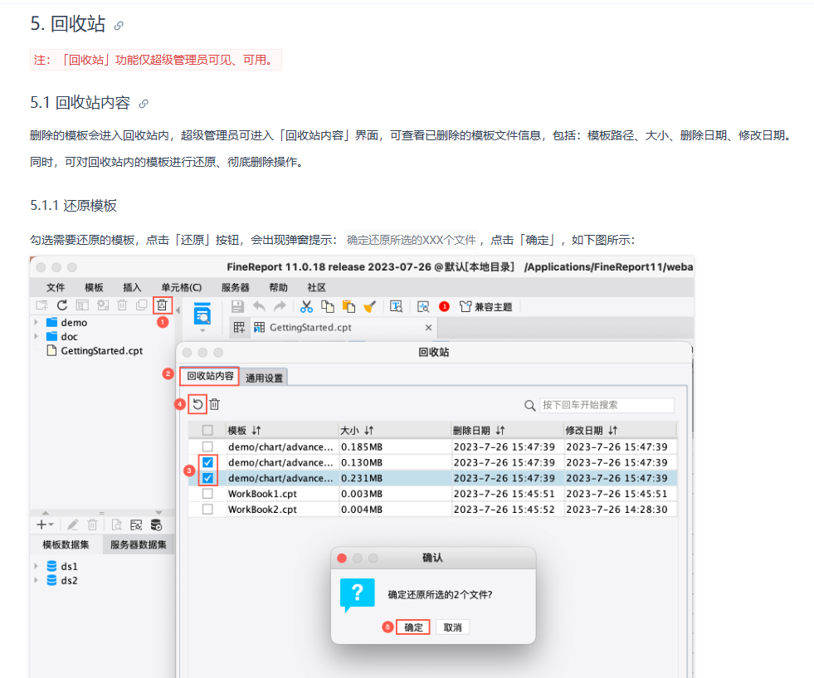The height and width of the screenshot is (678, 814).
Task: Click the trash delete icon beside restore
Action: click(x=214, y=404)
